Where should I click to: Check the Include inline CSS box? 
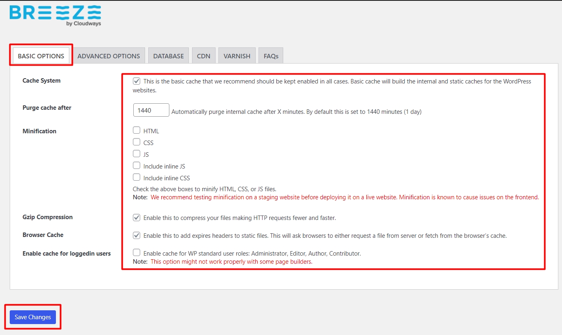click(x=137, y=177)
